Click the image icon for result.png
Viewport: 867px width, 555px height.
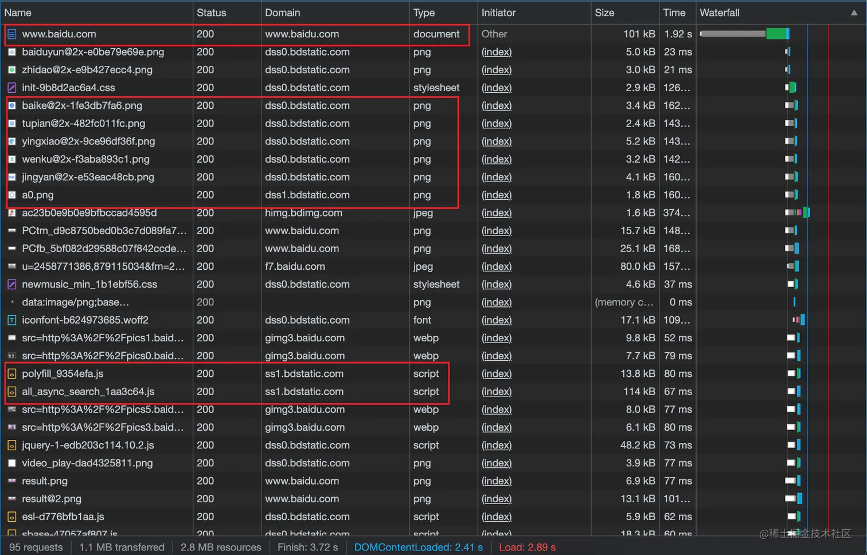12,481
